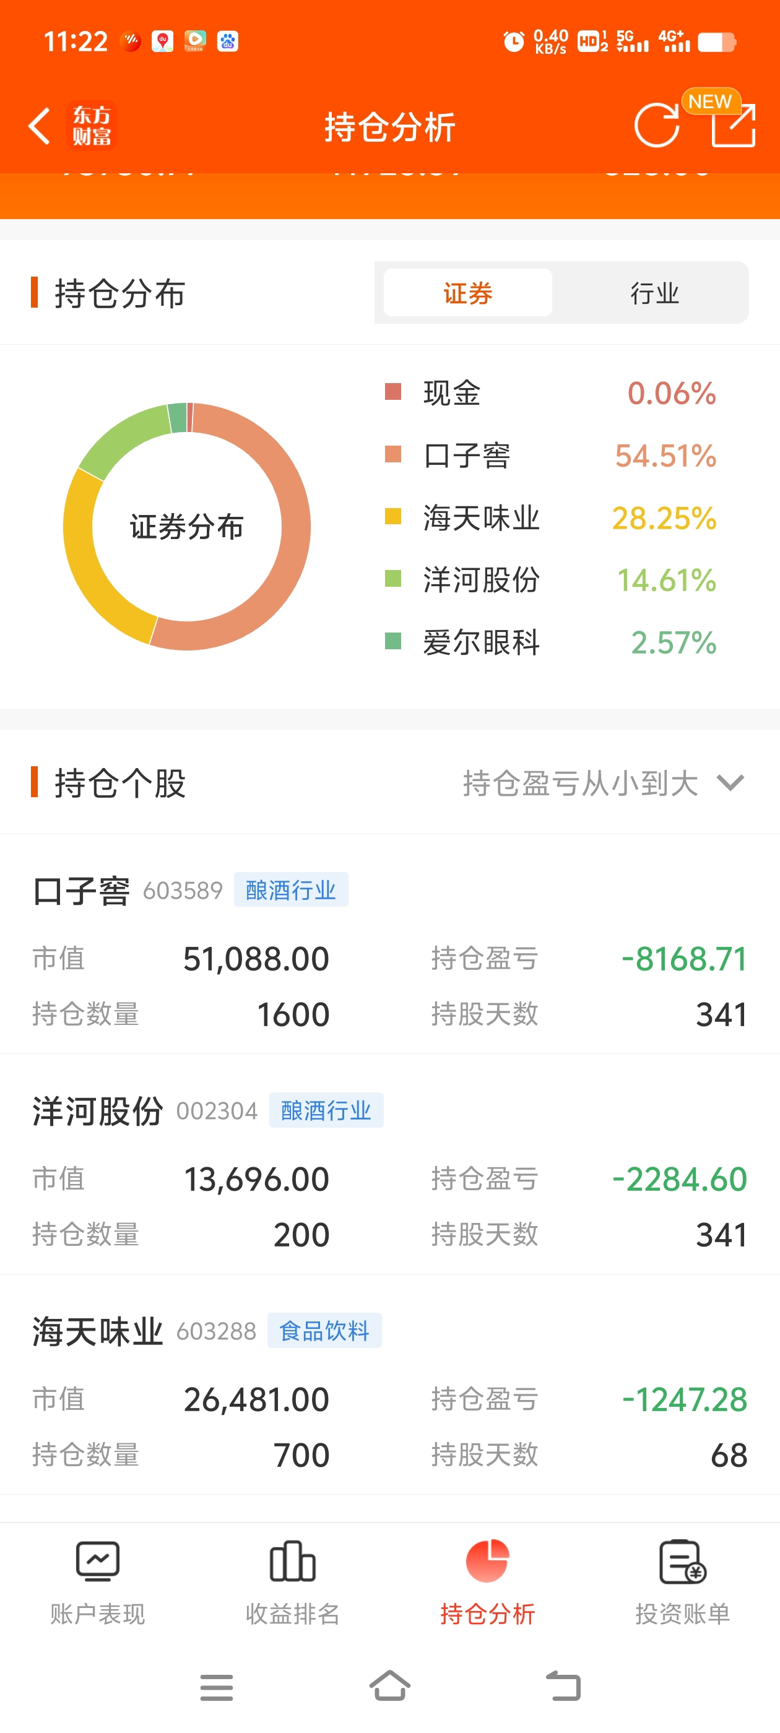
Task: Switch to 账户表现 bottom tab label
Action: click(98, 1614)
